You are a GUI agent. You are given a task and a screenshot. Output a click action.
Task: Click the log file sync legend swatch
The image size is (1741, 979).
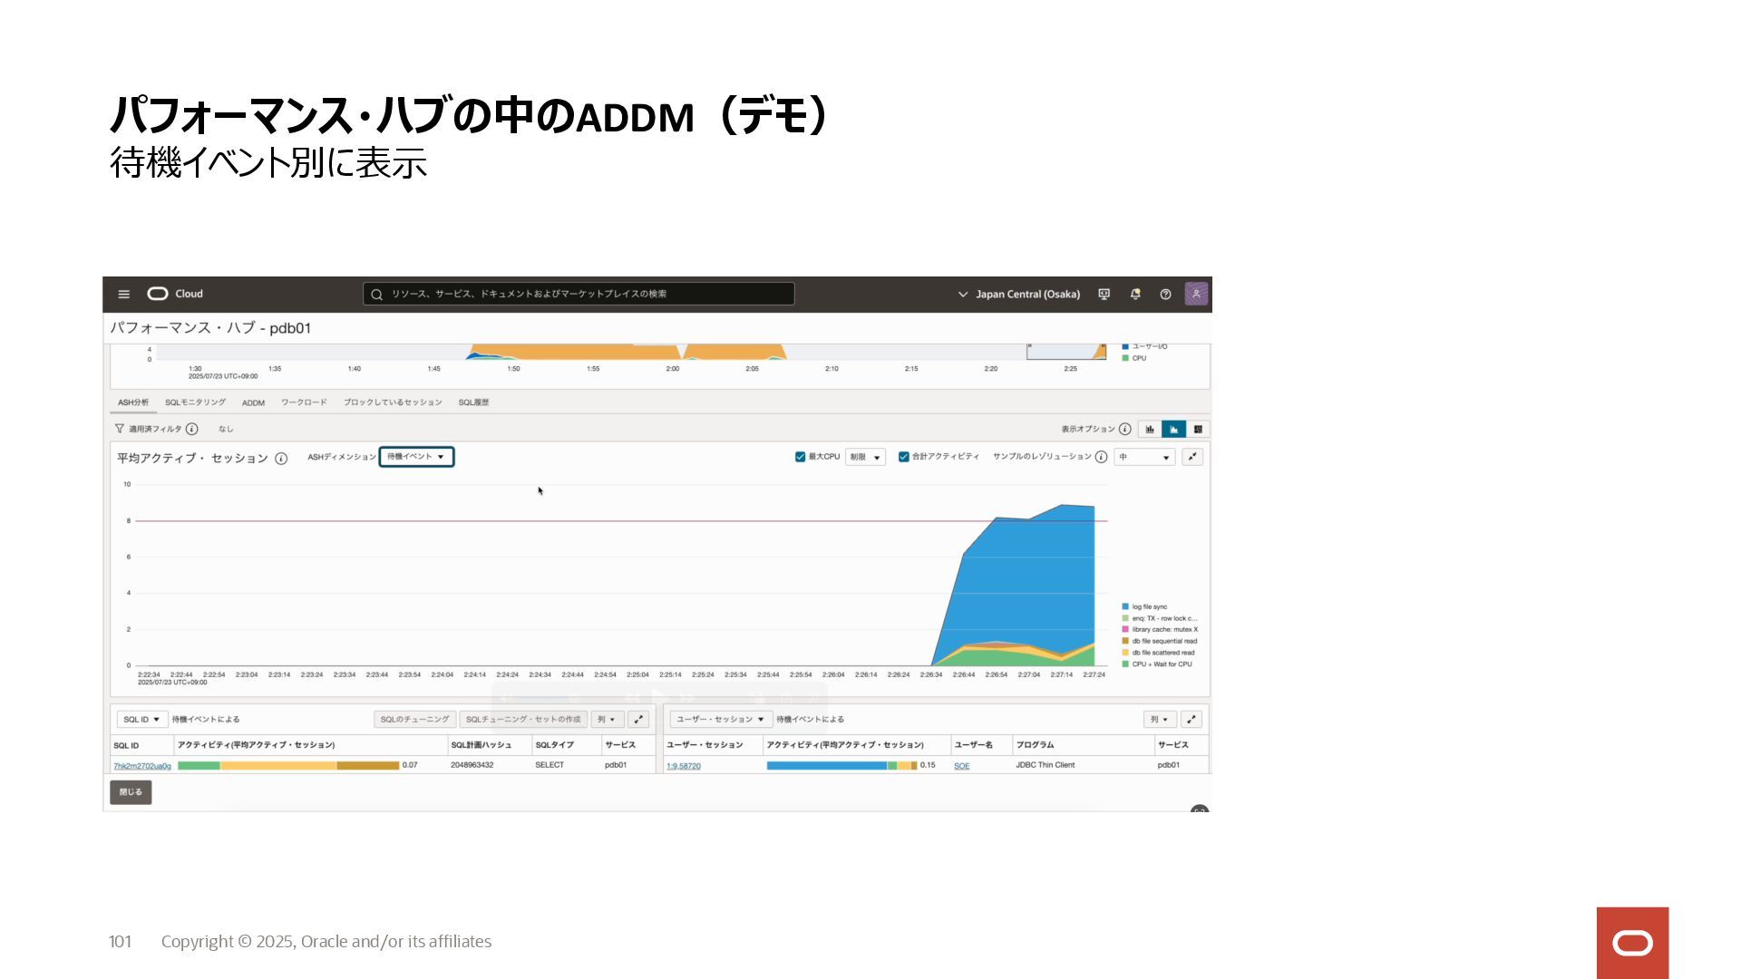(x=1125, y=607)
